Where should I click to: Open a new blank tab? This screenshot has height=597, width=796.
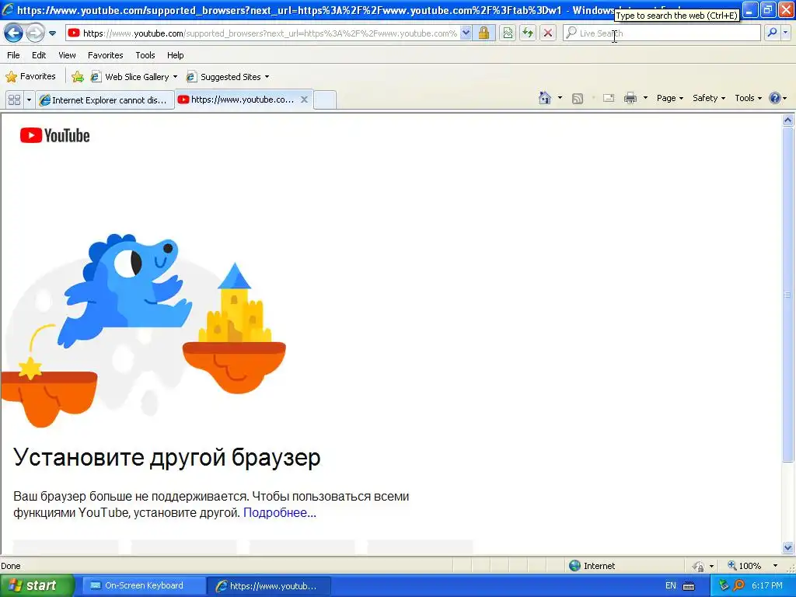[x=325, y=100]
